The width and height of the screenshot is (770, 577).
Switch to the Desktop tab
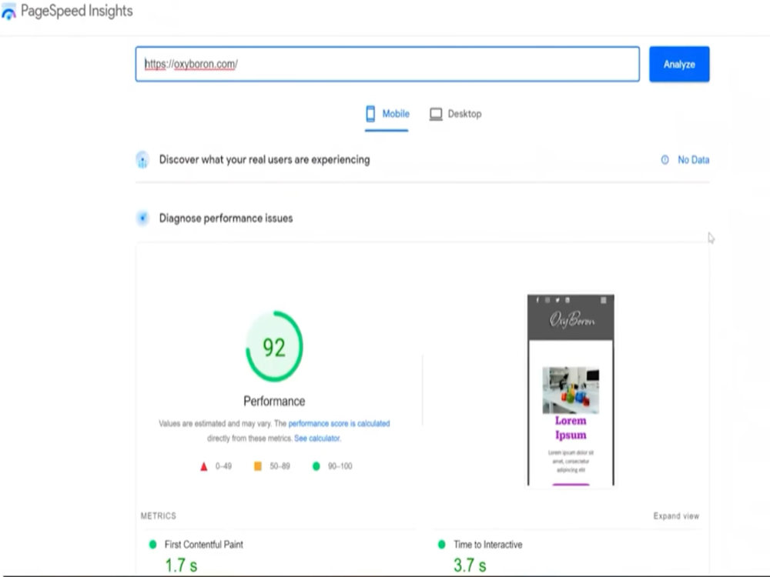[455, 114]
